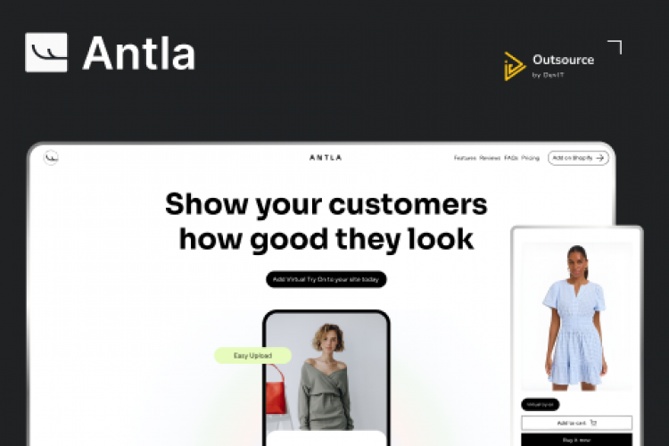The height and width of the screenshot is (446, 669).
Task: Click the arrow icon in Add on Shopify
Action: pos(600,158)
